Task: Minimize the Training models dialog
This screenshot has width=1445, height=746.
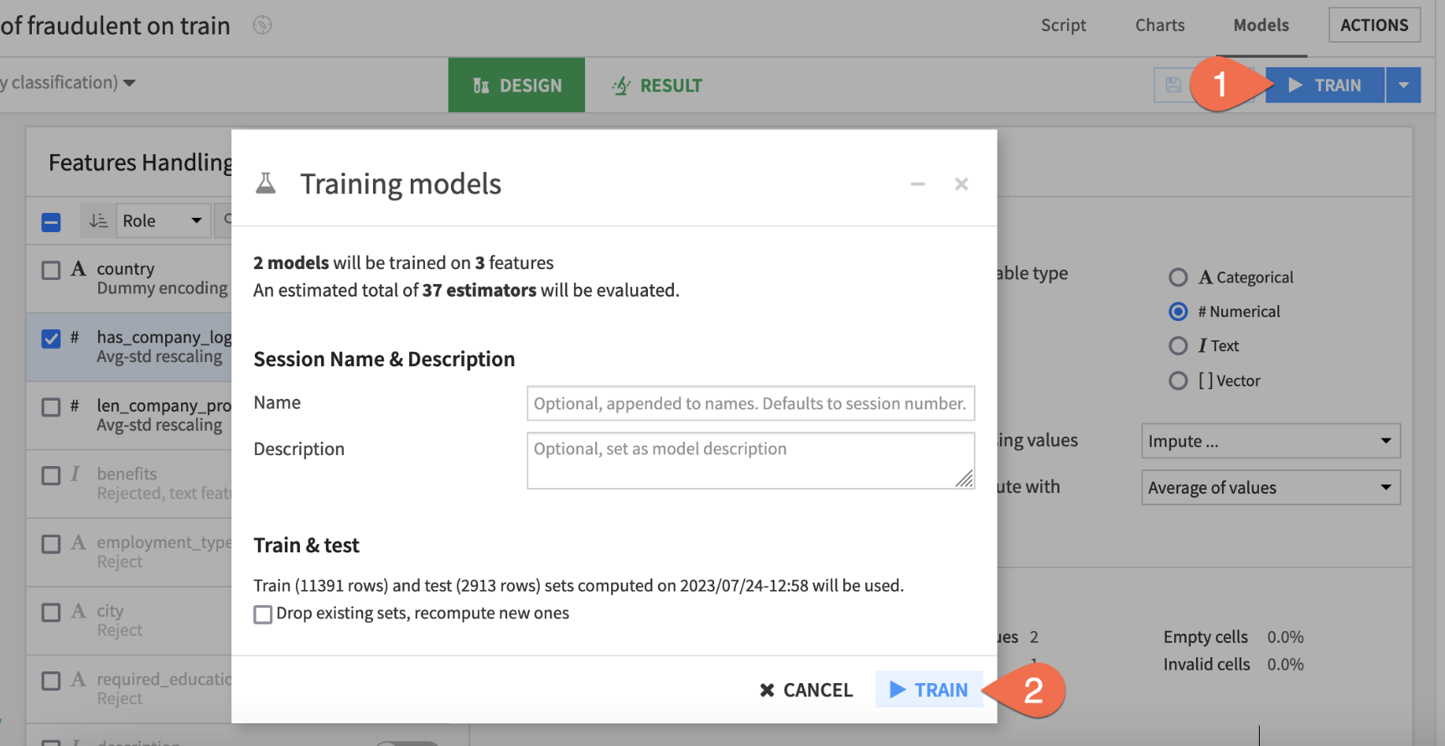Action: tap(918, 184)
